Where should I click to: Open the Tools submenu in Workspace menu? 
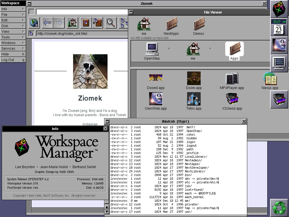pyautogui.click(x=13, y=37)
